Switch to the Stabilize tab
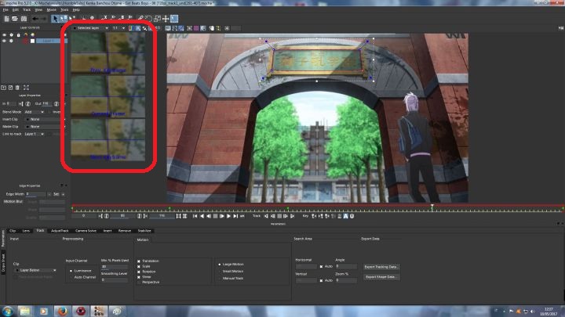This screenshot has width=565, height=317. (x=144, y=231)
